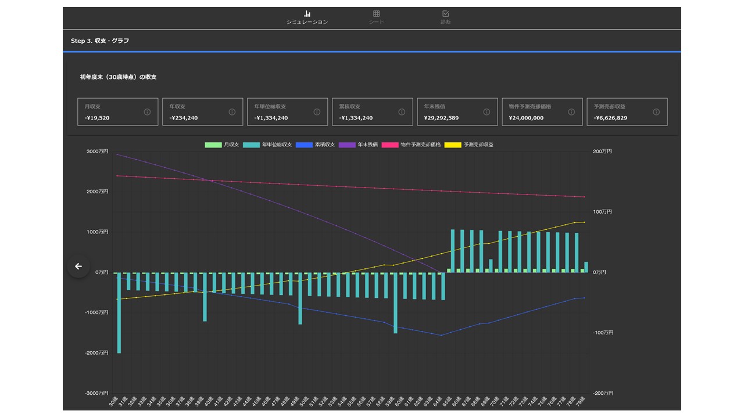The height and width of the screenshot is (418, 744).
Task: Open the 診断 tab
Action: 445,17
